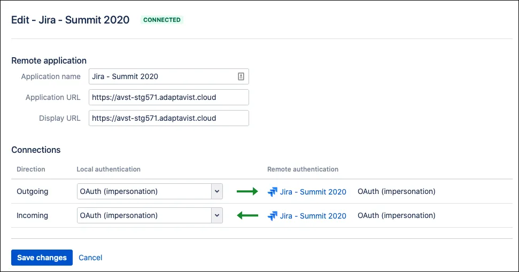Click the Application name label

pyautogui.click(x=51, y=76)
